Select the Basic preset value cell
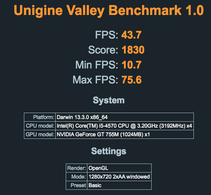 pos(120,185)
